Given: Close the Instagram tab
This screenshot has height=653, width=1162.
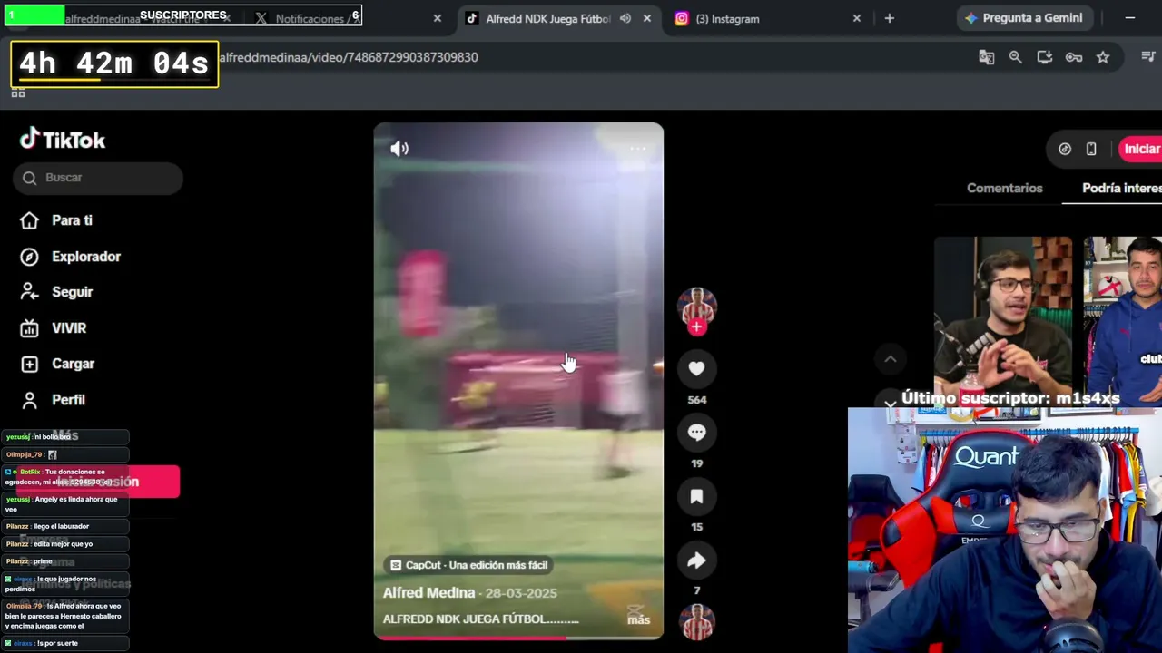Looking at the screenshot, I should pos(856,18).
